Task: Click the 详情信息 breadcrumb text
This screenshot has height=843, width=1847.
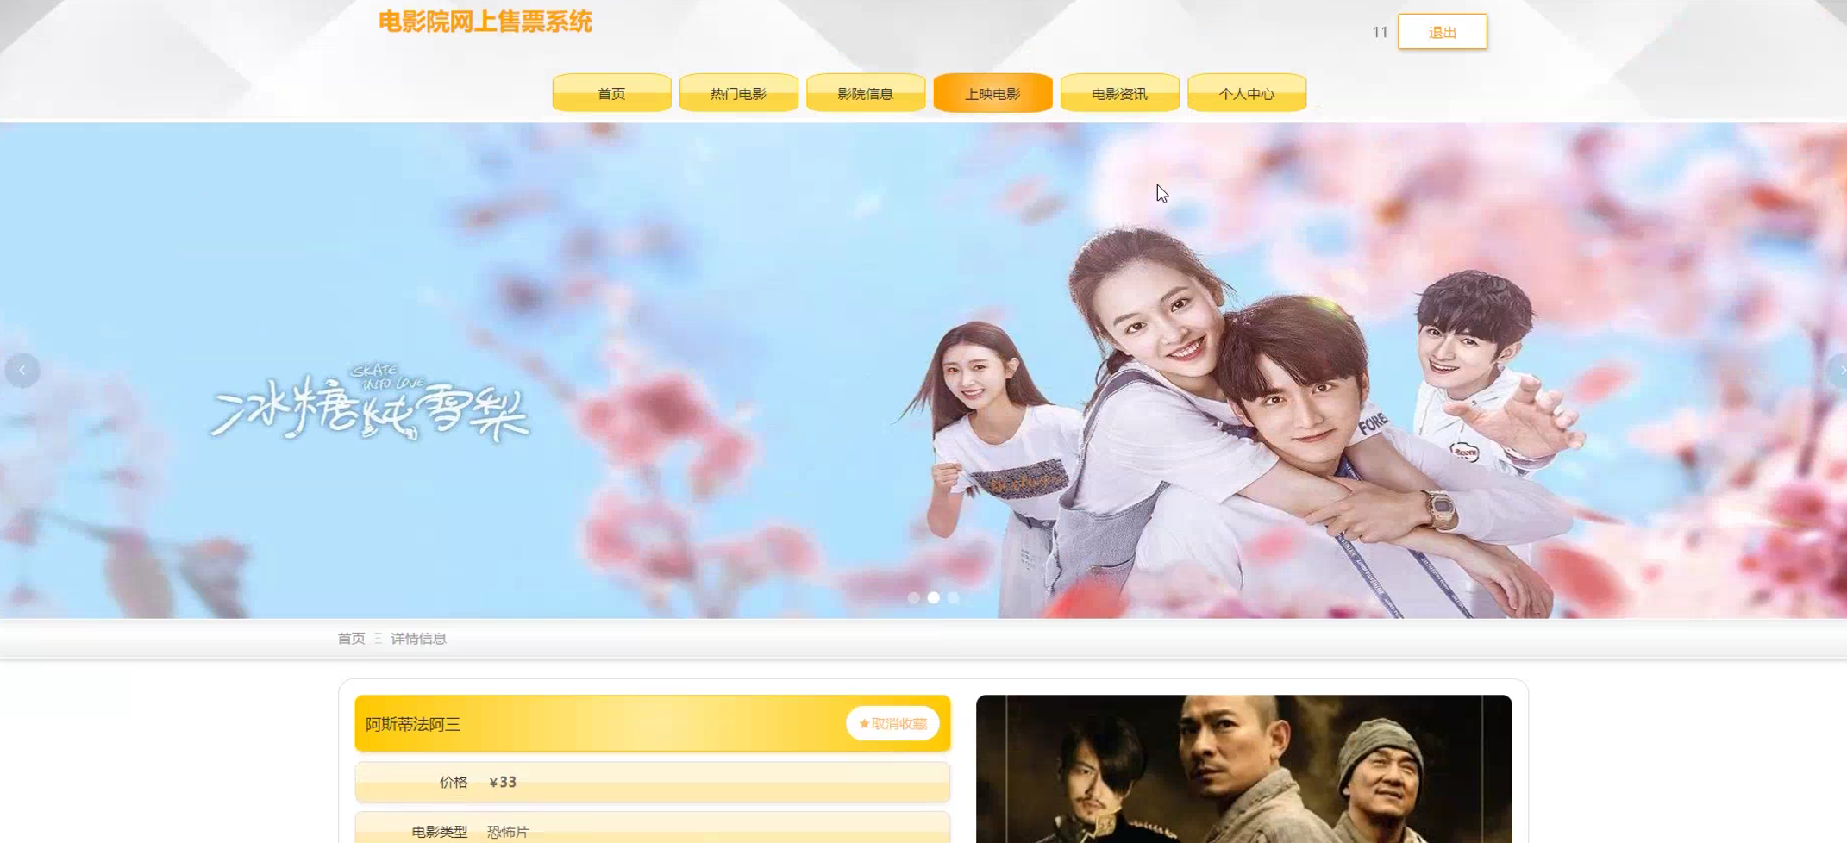Action: pyautogui.click(x=418, y=639)
